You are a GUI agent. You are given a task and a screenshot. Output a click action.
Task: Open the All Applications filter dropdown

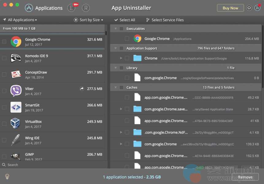point(20,20)
